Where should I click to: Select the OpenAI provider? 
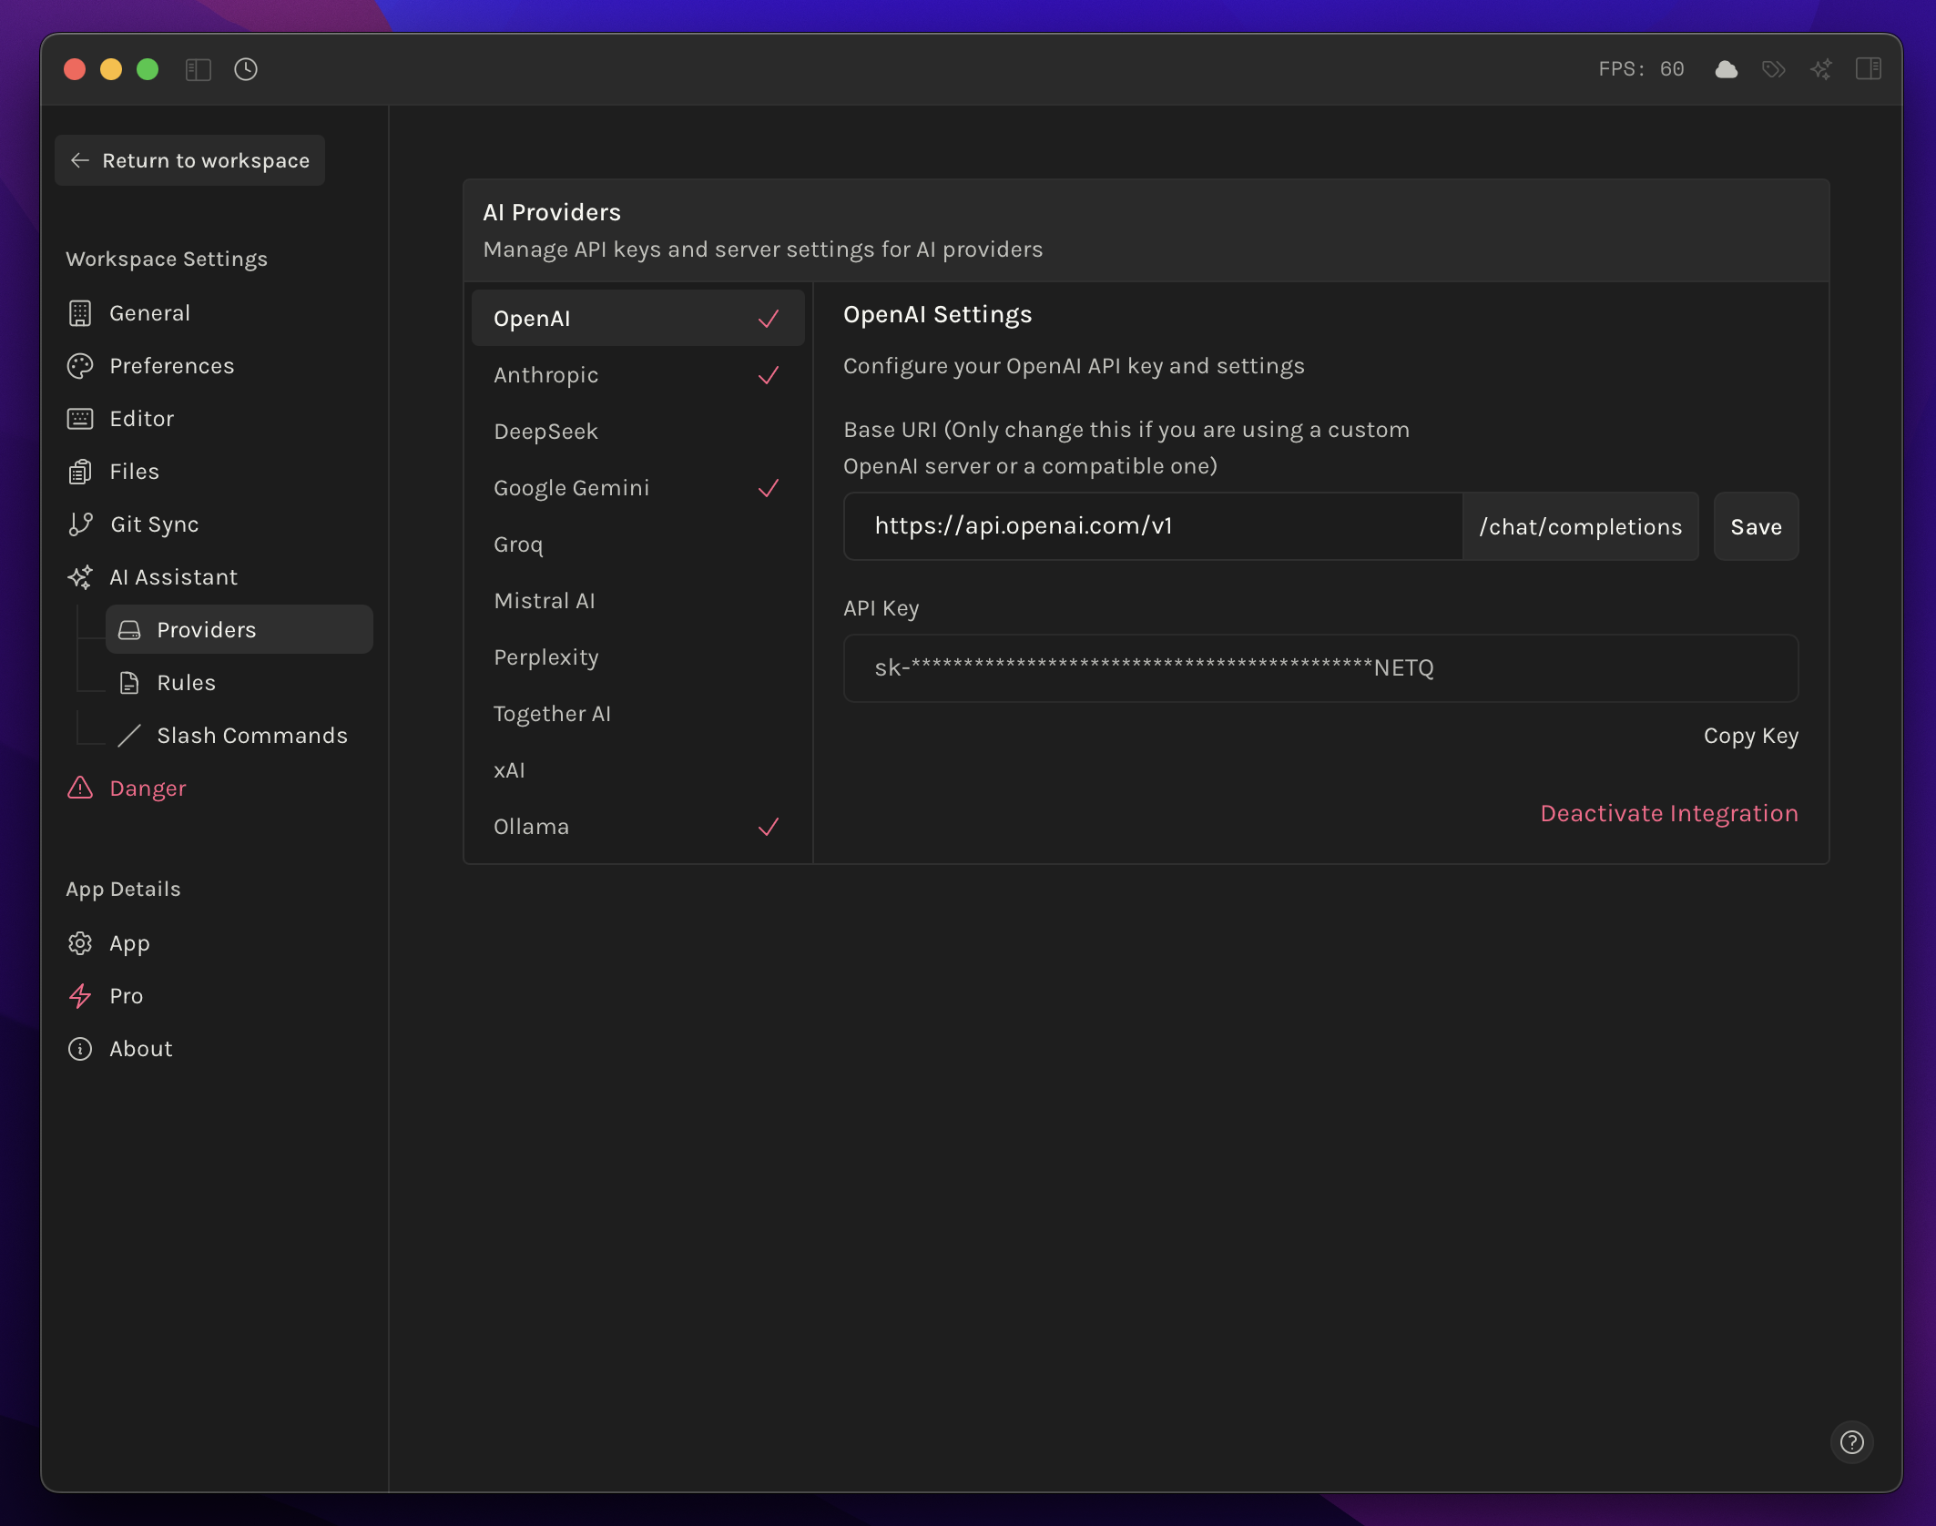[637, 319]
